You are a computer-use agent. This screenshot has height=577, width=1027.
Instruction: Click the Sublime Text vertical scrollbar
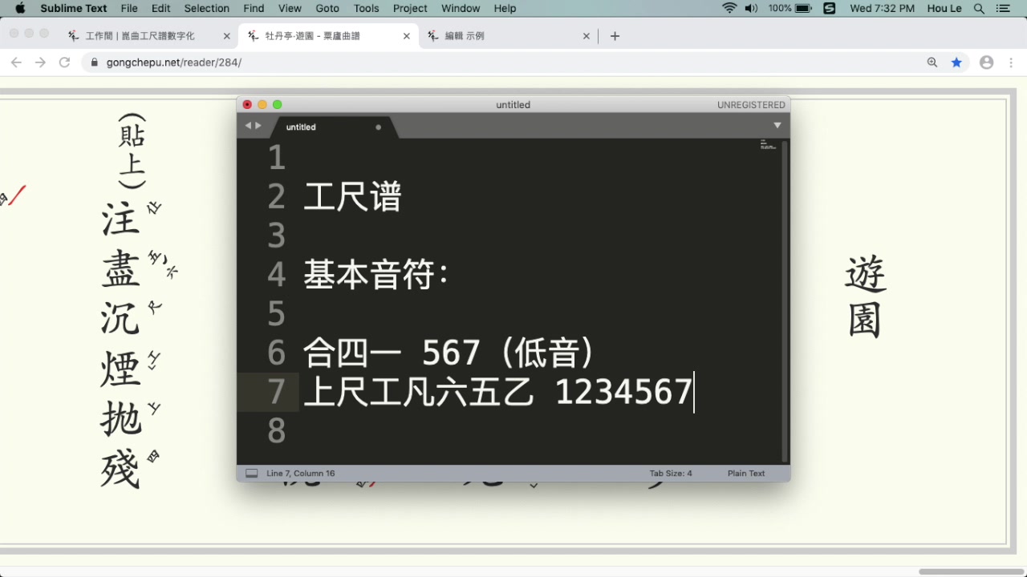point(785,301)
